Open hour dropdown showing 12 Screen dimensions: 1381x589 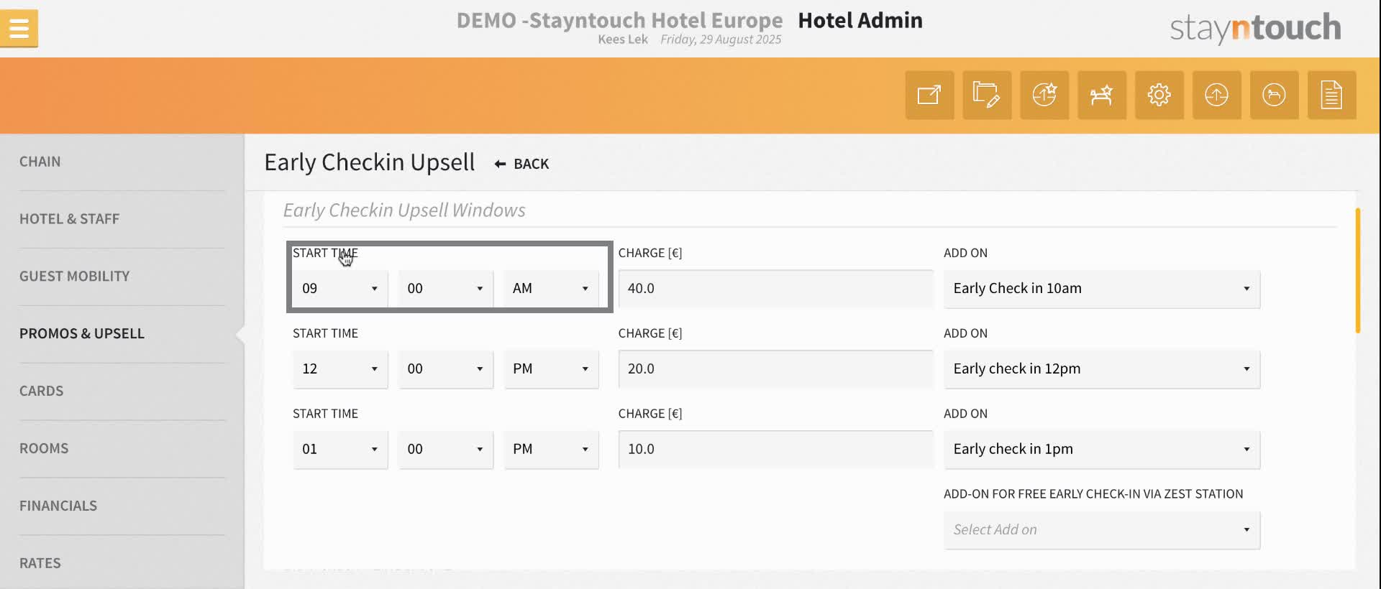340,369
